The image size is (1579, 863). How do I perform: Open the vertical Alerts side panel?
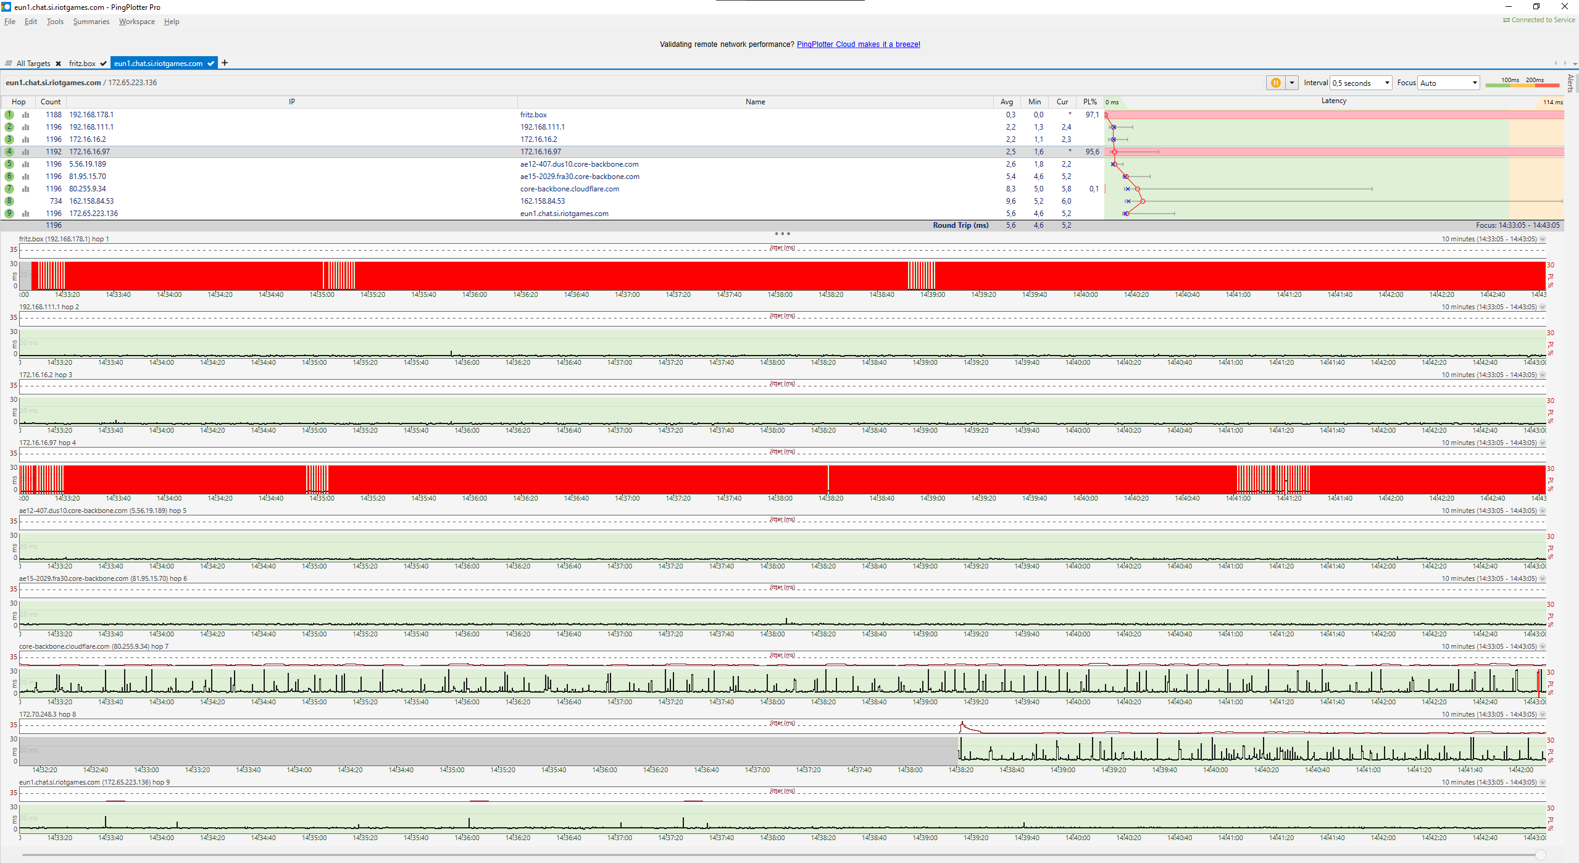tap(1570, 83)
